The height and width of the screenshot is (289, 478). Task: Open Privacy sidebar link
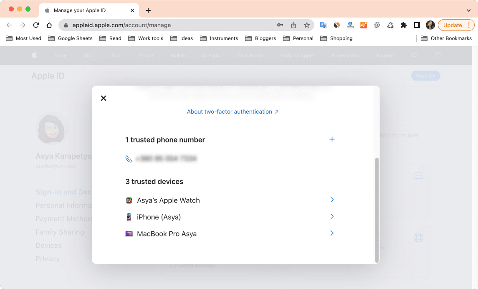click(48, 259)
